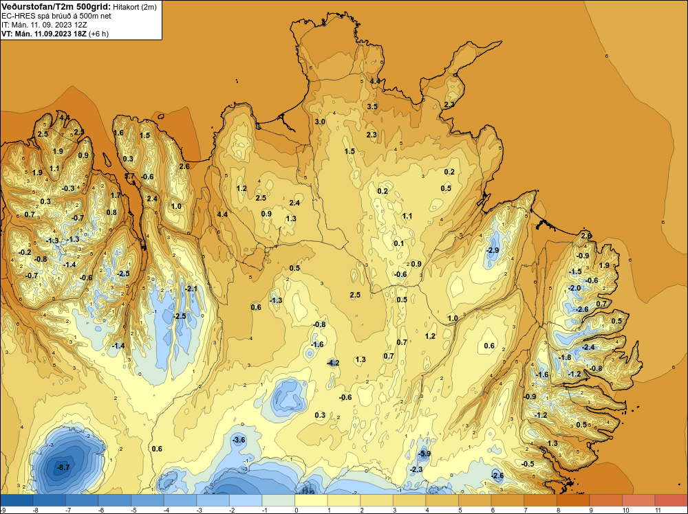688x514 pixels.
Task: Click the -2.0 temperature value
Action: tap(574, 288)
